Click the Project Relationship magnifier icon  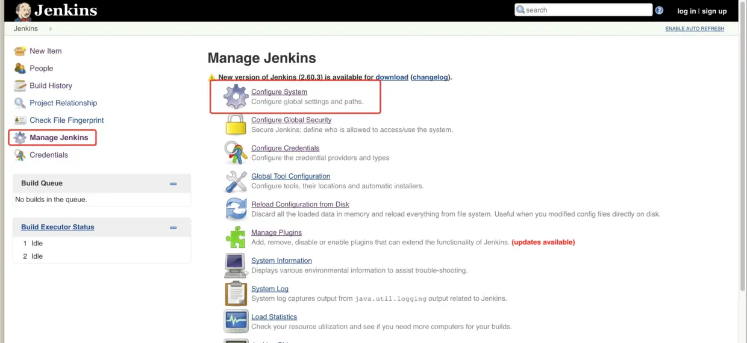pos(20,103)
